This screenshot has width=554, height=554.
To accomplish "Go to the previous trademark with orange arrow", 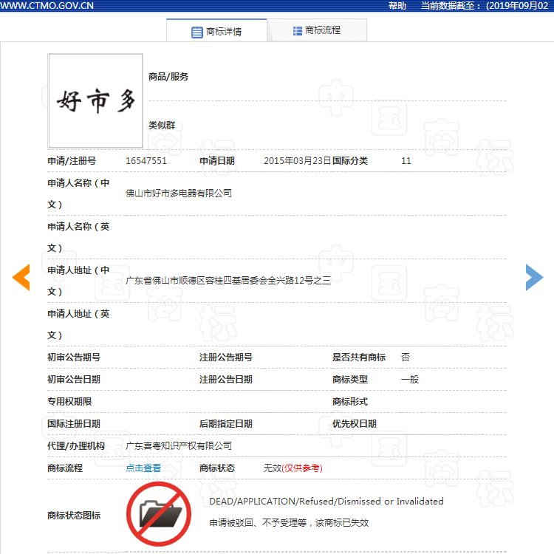I will click(x=21, y=277).
